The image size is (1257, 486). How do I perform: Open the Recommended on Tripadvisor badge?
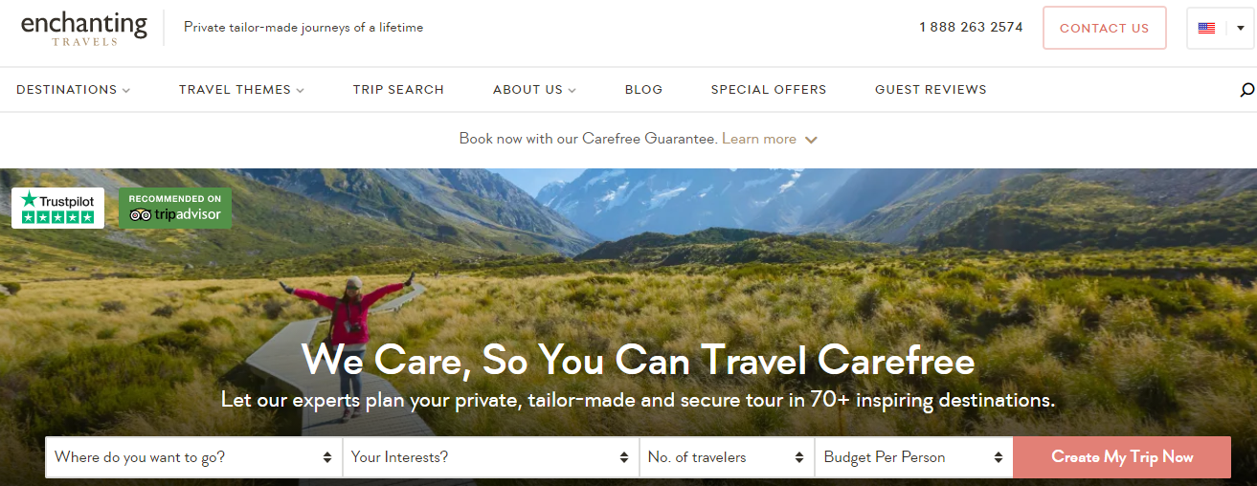pyautogui.click(x=175, y=208)
